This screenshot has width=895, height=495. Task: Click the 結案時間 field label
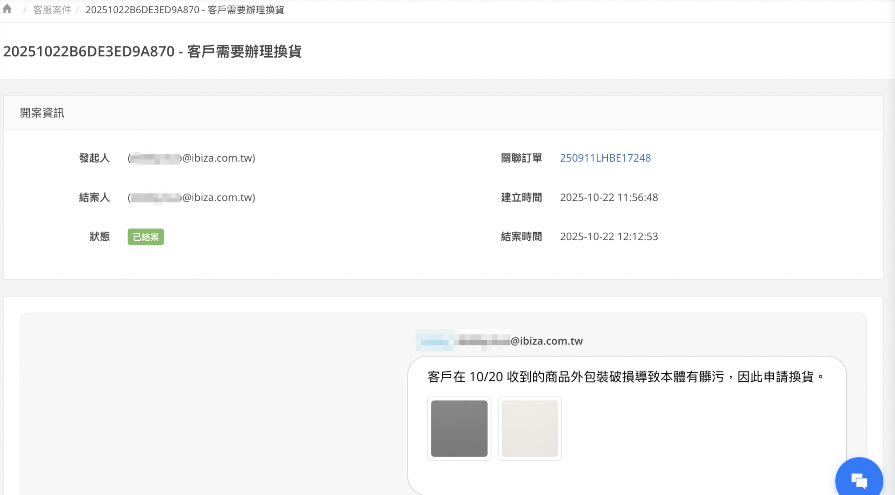point(521,237)
